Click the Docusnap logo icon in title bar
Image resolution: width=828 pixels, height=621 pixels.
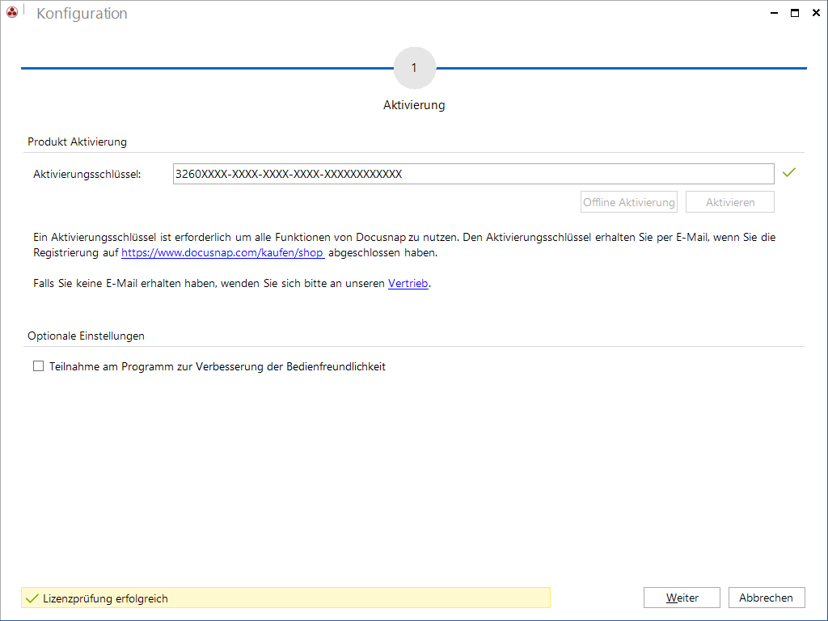pos(11,11)
